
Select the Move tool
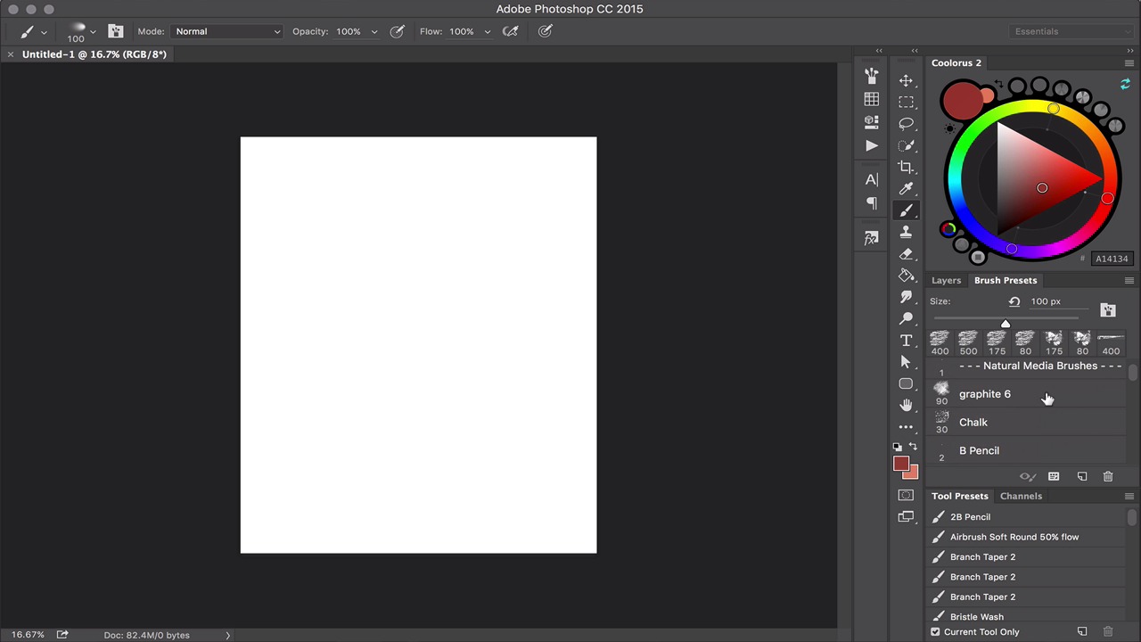point(906,80)
